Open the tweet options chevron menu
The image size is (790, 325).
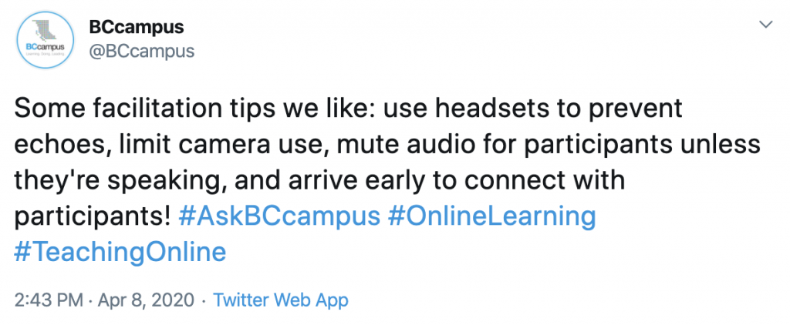click(766, 25)
